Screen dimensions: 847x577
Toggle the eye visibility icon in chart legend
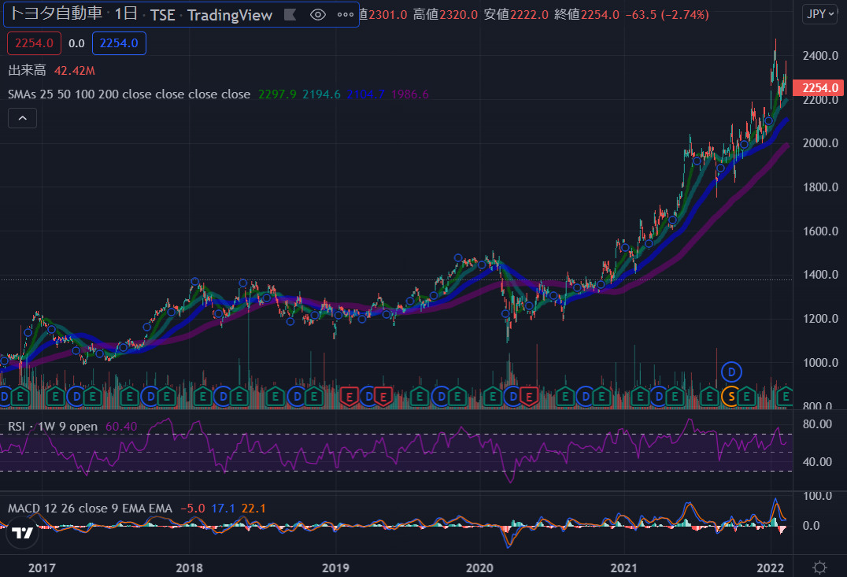click(x=318, y=15)
